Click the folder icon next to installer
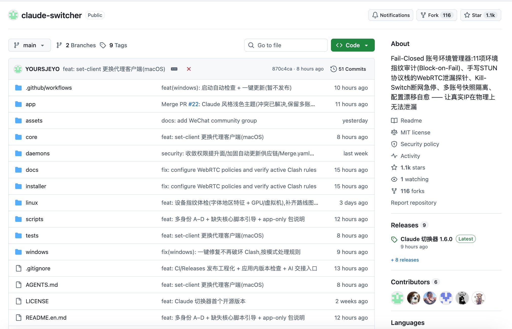Viewport: 512px width, 329px height. [18, 186]
